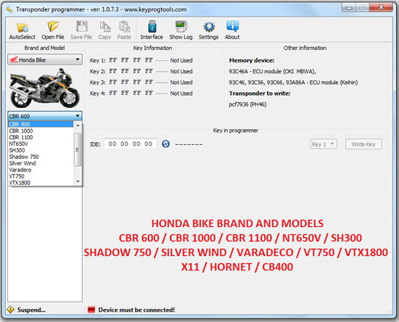The image size is (399, 322).
Task: Click the pcf7936 (PH46) transponder text
Action: pos(247,104)
